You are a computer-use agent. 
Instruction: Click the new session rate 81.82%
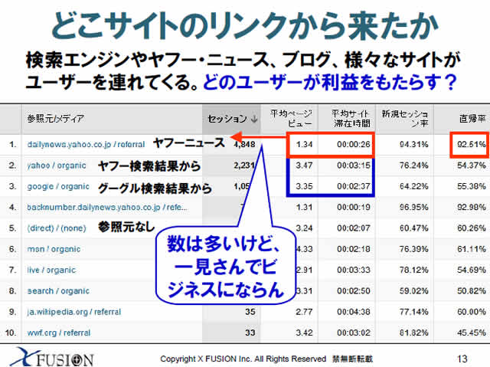coord(413,333)
